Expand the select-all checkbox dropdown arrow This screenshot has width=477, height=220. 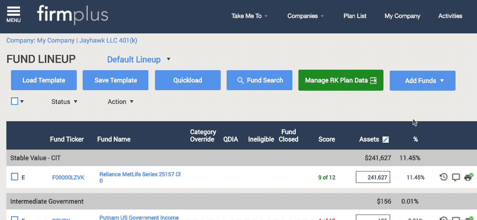(x=22, y=102)
